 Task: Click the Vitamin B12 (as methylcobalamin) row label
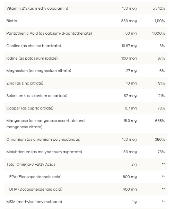coord(37,8)
